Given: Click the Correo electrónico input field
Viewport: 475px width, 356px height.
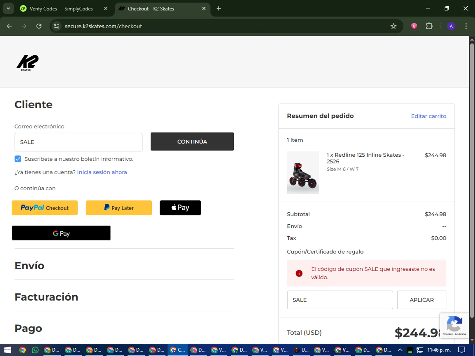Looking at the screenshot, I should pos(78,142).
